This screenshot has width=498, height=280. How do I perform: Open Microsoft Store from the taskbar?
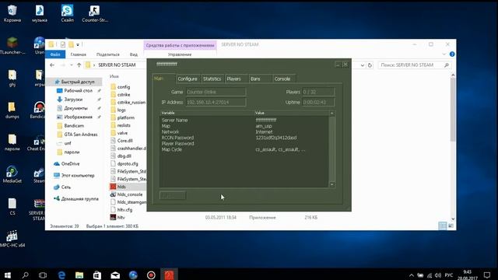(97, 275)
